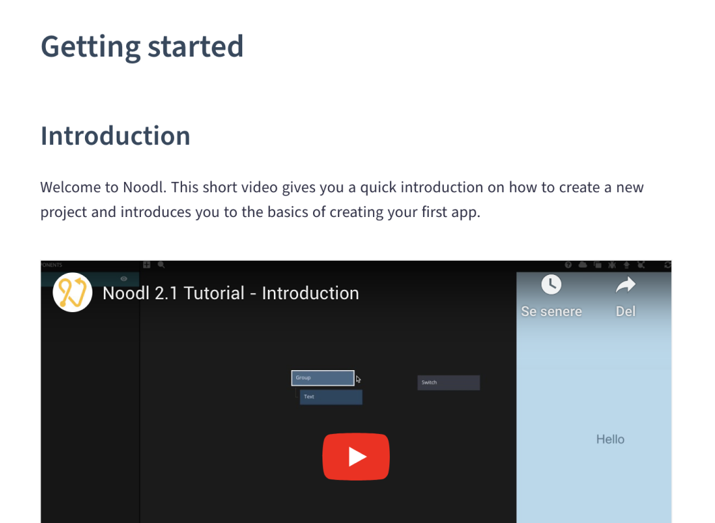Click the refresh icon at top right
This screenshot has width=715, height=523.
[x=667, y=266]
